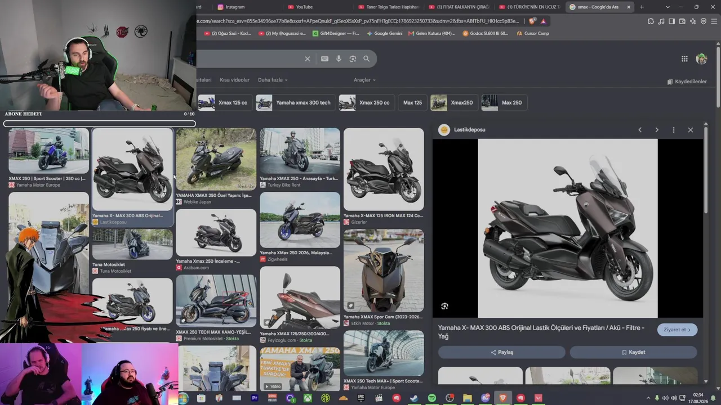Viewport: 721px width, 405px height.
Task: Clear the Google search box text
Action: pyautogui.click(x=307, y=58)
